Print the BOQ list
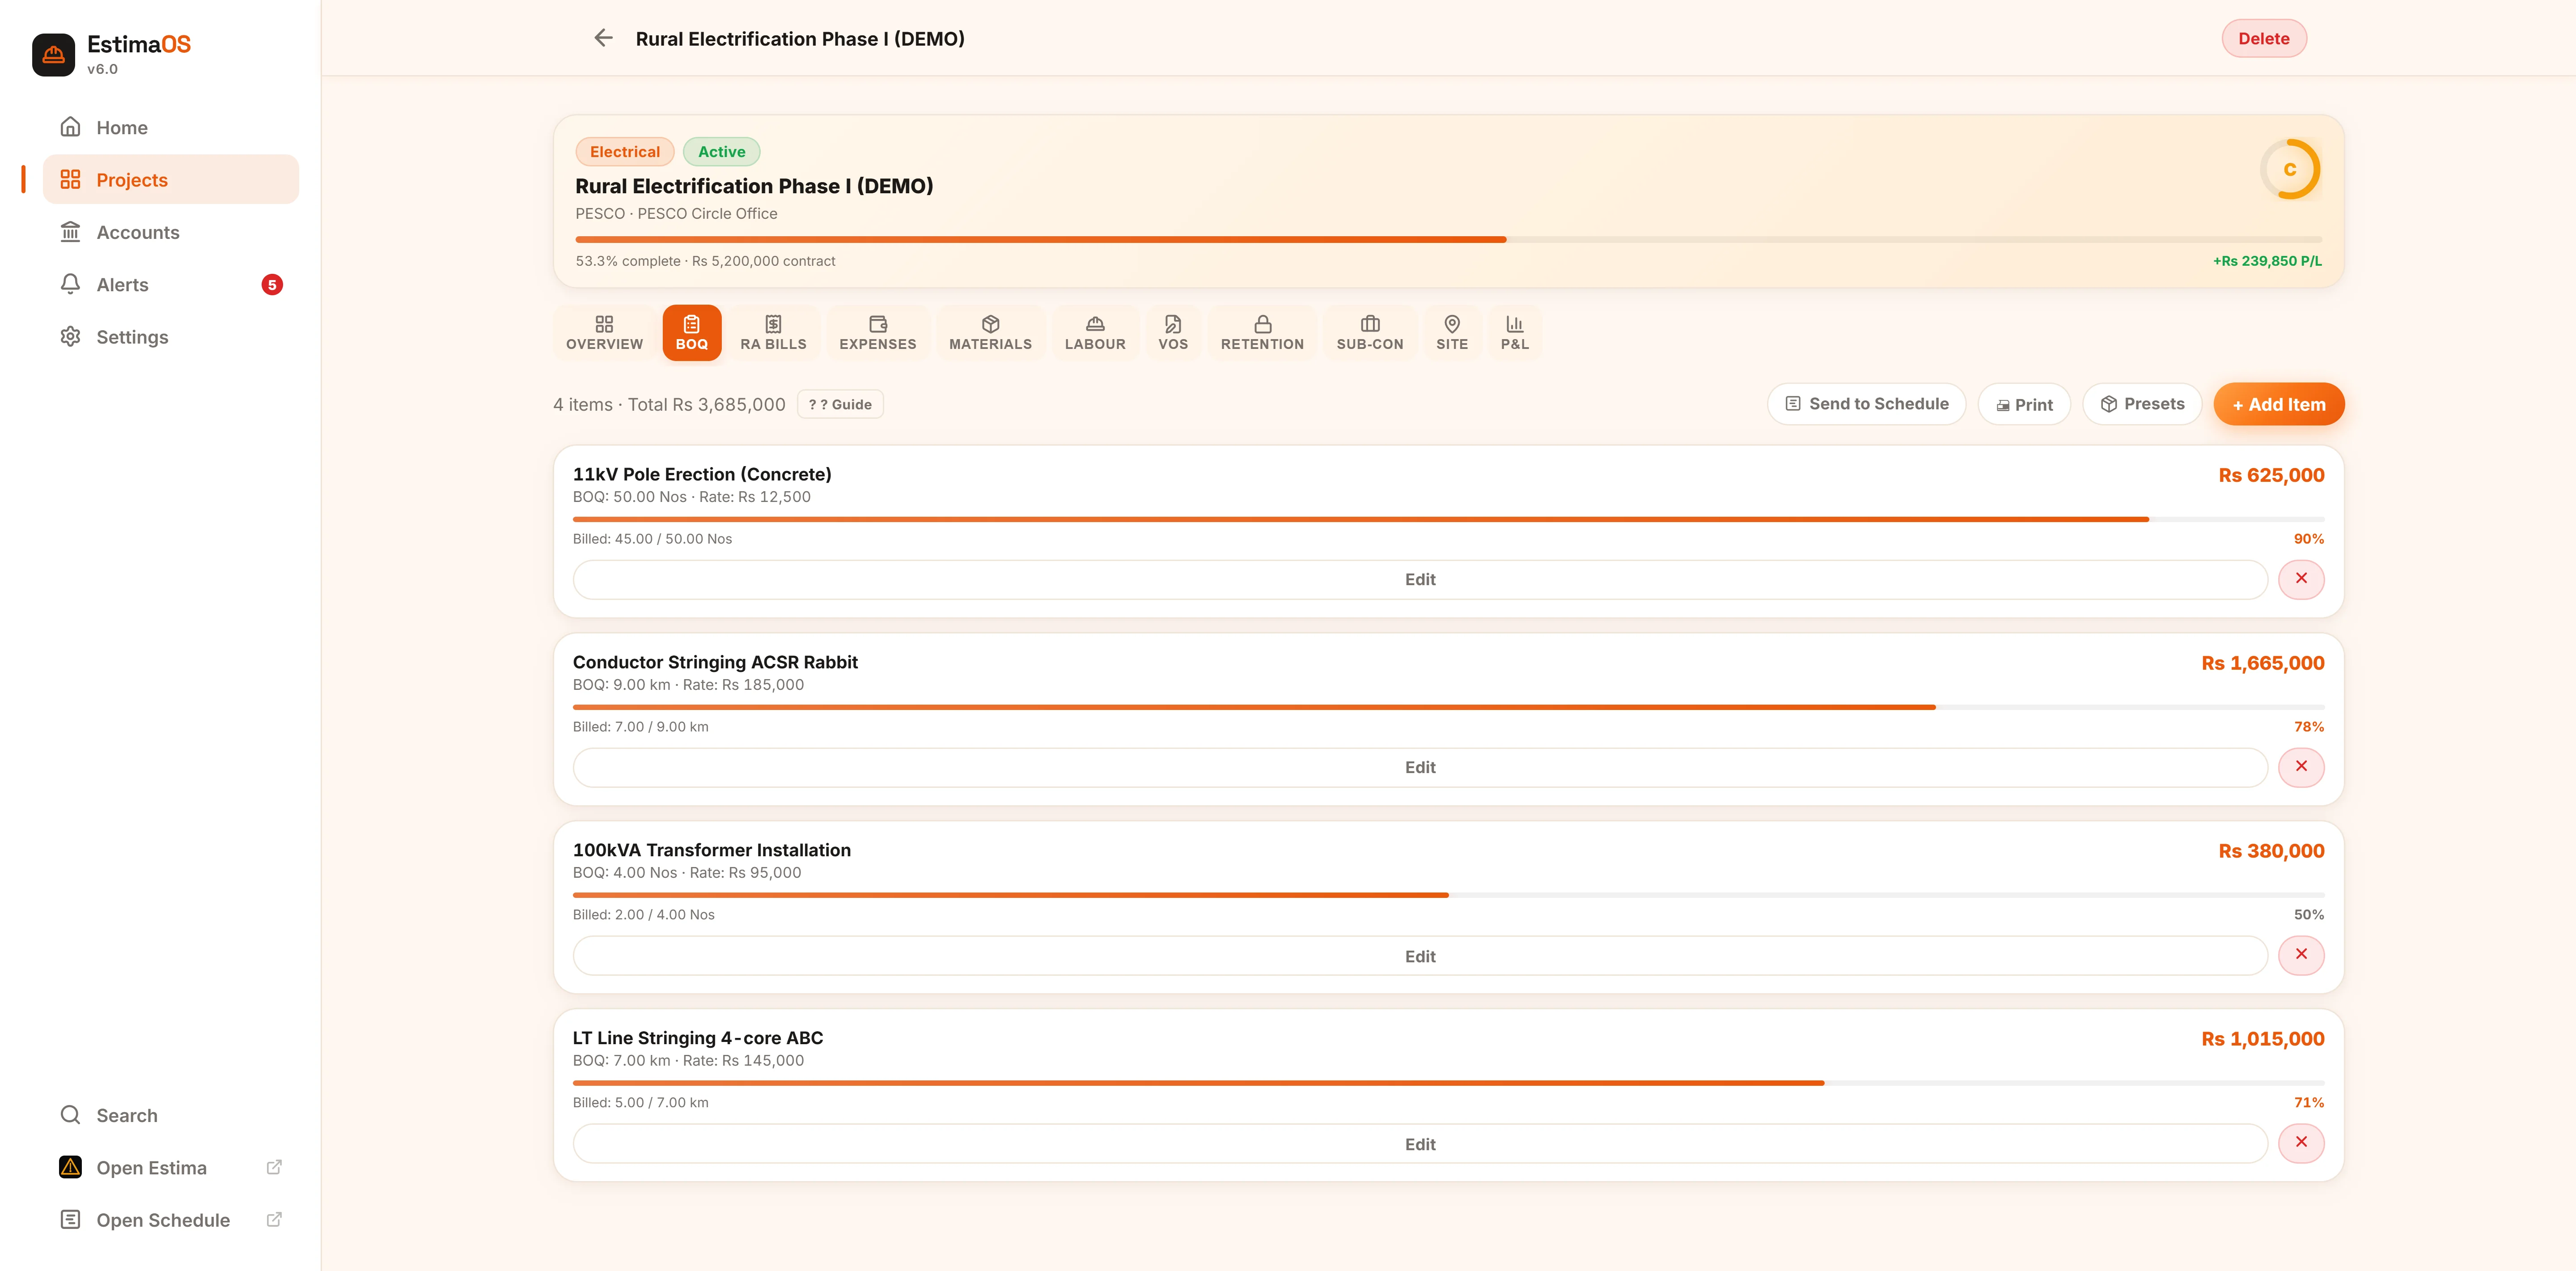The height and width of the screenshot is (1271, 2576). click(2024, 404)
